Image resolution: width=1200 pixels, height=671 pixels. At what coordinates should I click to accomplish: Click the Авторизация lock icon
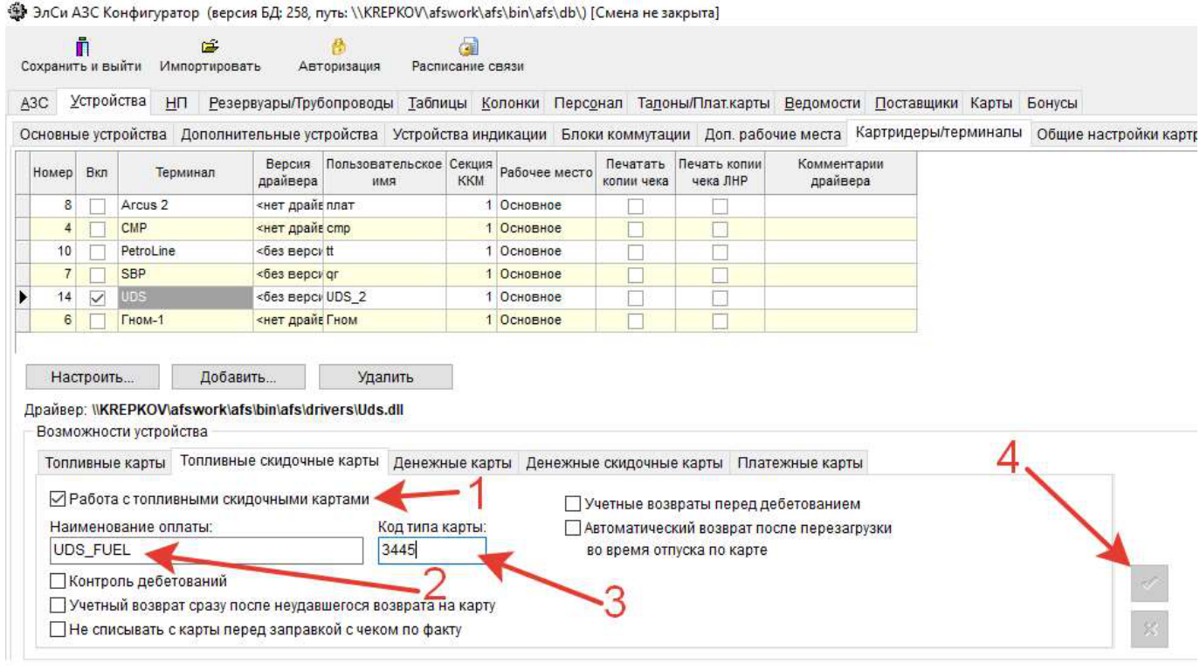click(339, 47)
